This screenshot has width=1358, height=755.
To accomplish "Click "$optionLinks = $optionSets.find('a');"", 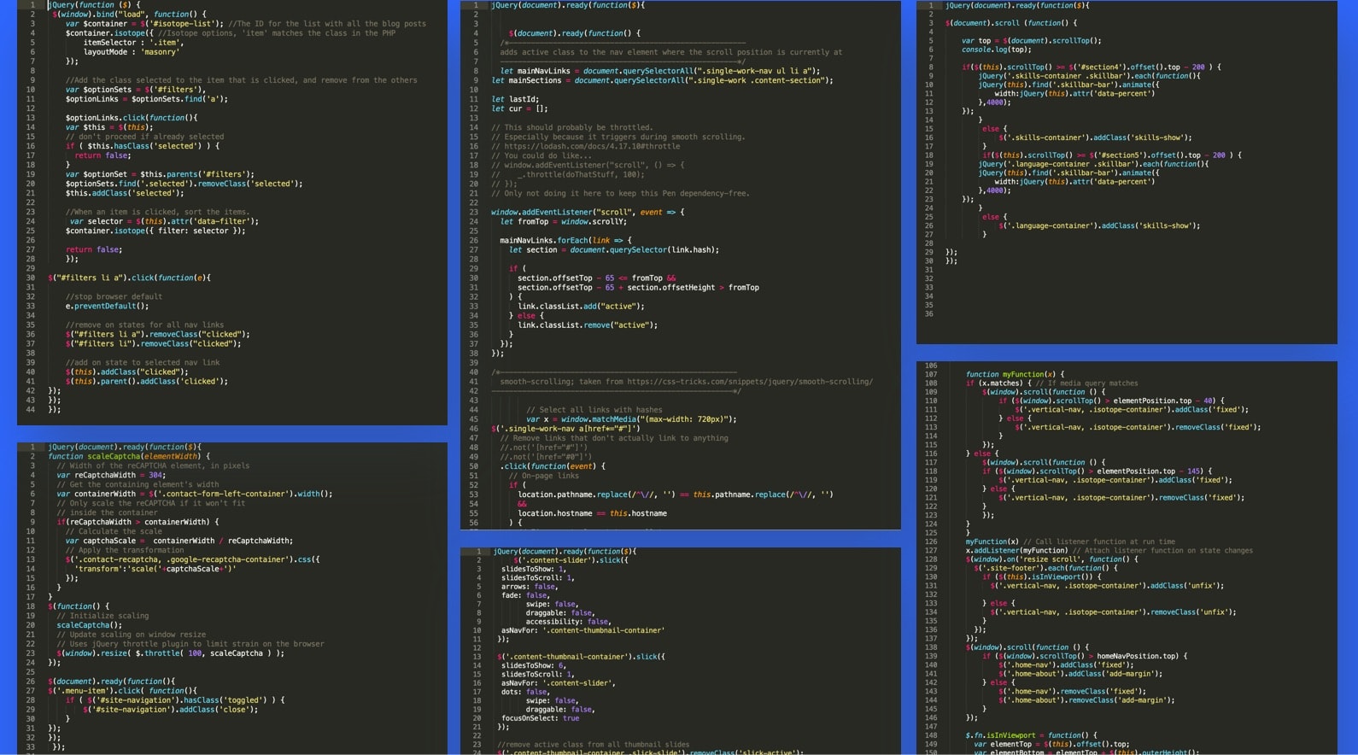I will (x=147, y=99).
